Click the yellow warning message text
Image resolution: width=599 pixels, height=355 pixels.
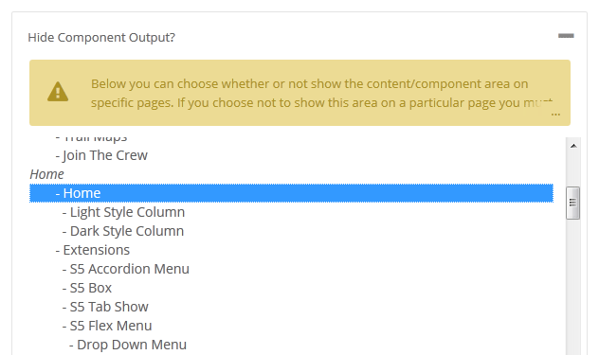pyautogui.click(x=309, y=93)
